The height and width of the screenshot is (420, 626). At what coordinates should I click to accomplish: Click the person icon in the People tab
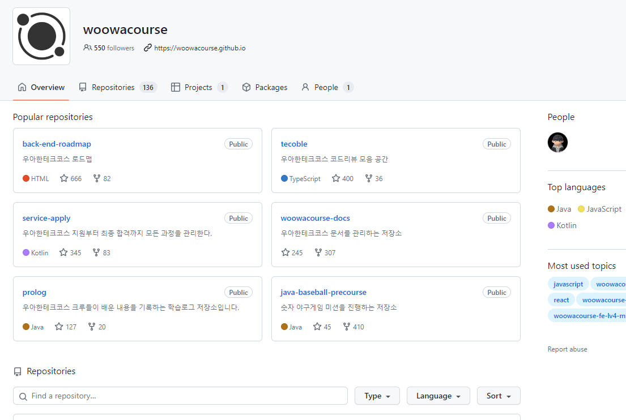coord(305,87)
